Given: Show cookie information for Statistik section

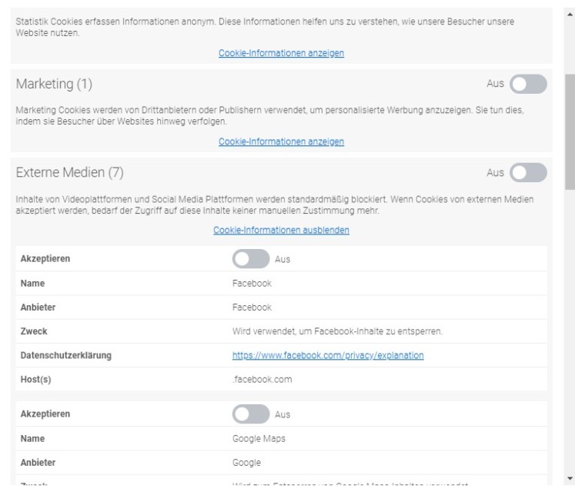Looking at the screenshot, I should click(x=281, y=53).
